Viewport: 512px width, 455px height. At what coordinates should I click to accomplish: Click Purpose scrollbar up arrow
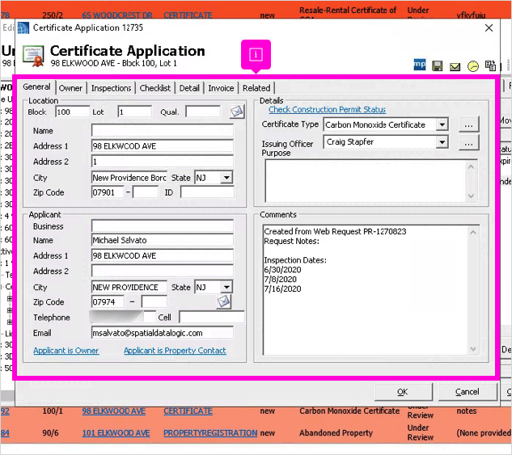coord(472,166)
